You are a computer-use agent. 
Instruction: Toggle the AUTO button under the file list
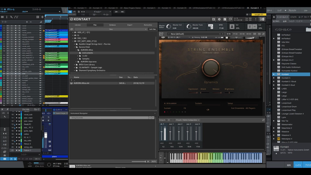click(x=154, y=161)
